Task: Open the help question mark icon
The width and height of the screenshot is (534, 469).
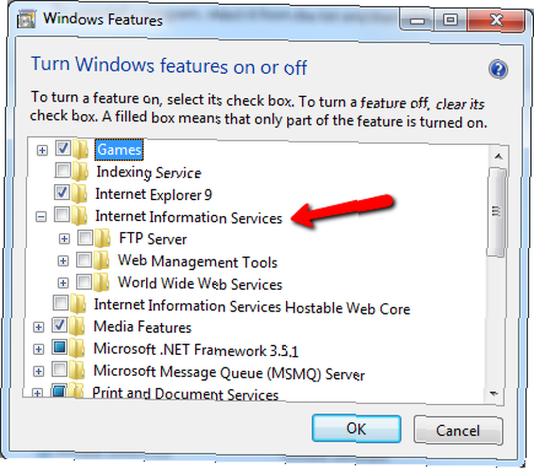Action: pos(498,69)
